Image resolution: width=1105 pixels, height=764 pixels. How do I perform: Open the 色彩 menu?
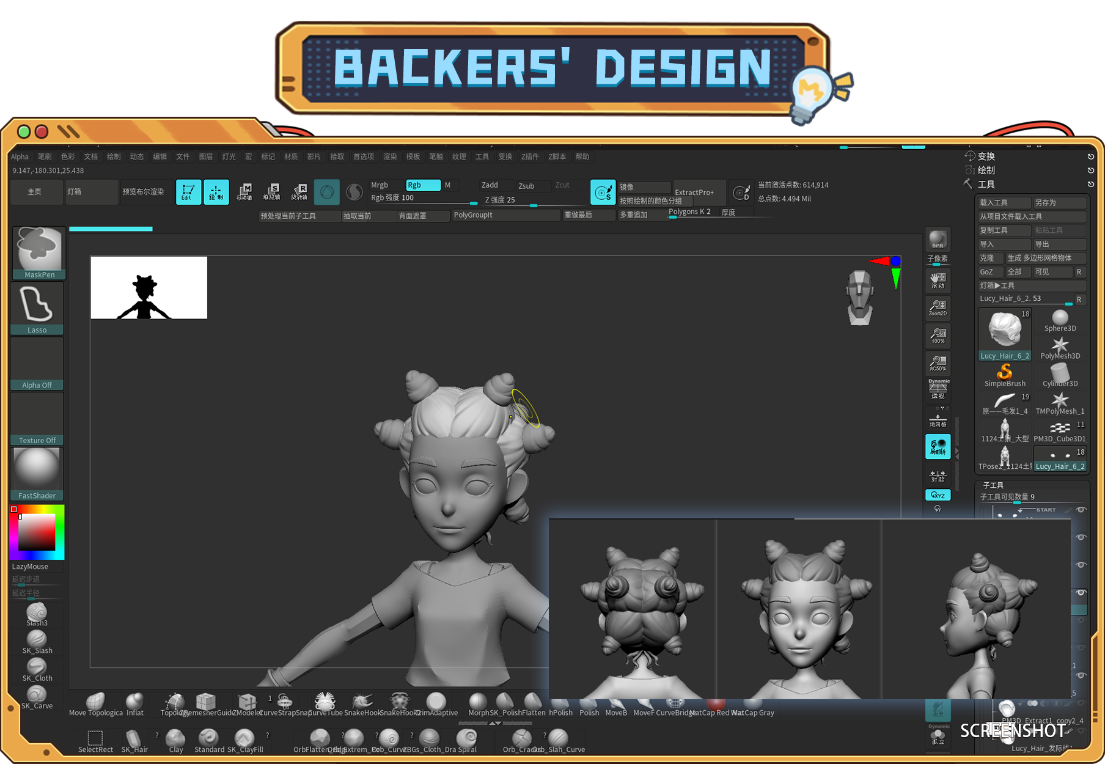pyautogui.click(x=68, y=157)
